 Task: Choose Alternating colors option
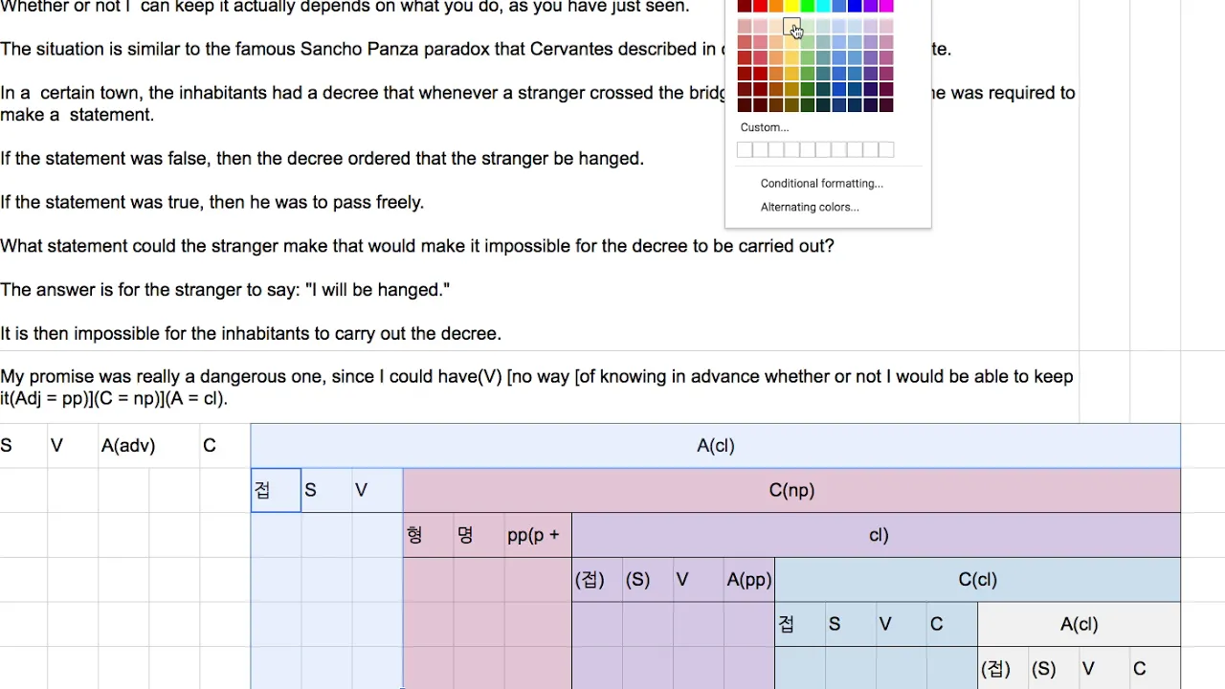click(x=810, y=207)
